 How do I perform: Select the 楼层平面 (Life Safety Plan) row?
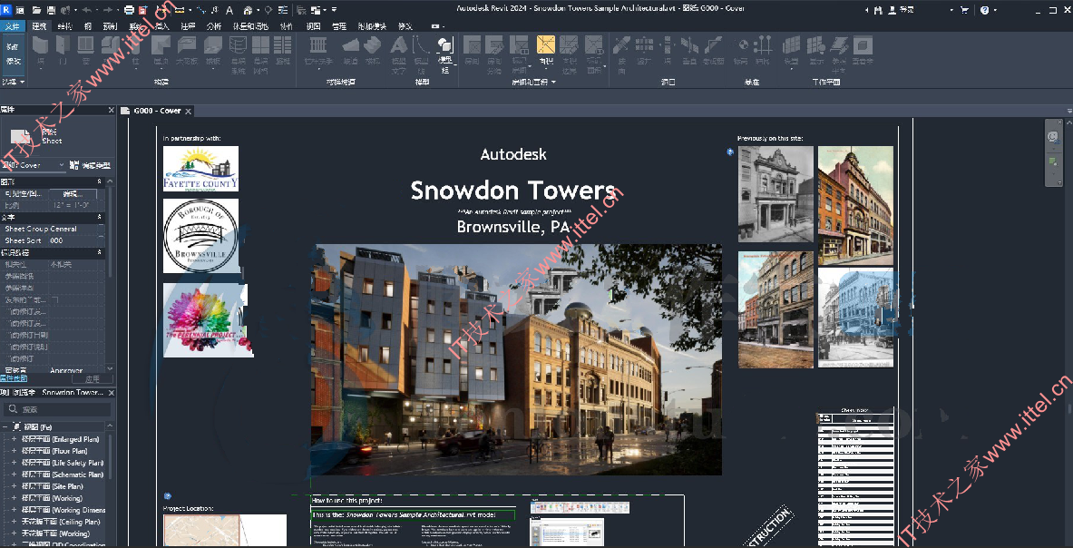pos(62,463)
